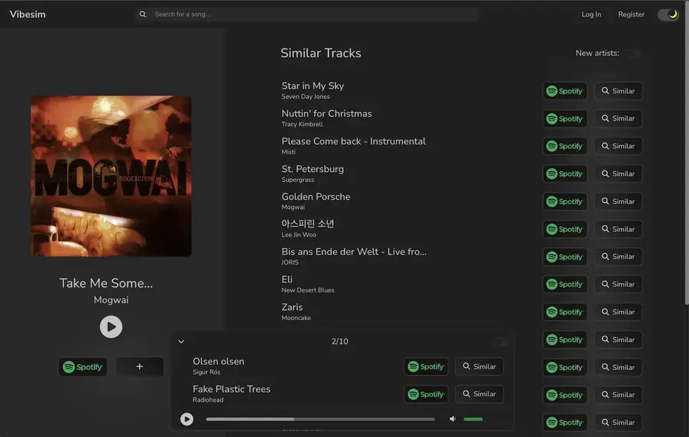This screenshot has height=437, width=689.
Task: Open Eli by New Desert Blues on Spotify
Action: [565, 284]
